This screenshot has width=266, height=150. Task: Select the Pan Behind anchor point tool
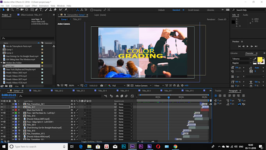pyautogui.click(x=27, y=10)
